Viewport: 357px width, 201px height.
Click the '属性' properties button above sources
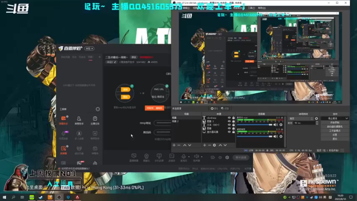(214, 109)
